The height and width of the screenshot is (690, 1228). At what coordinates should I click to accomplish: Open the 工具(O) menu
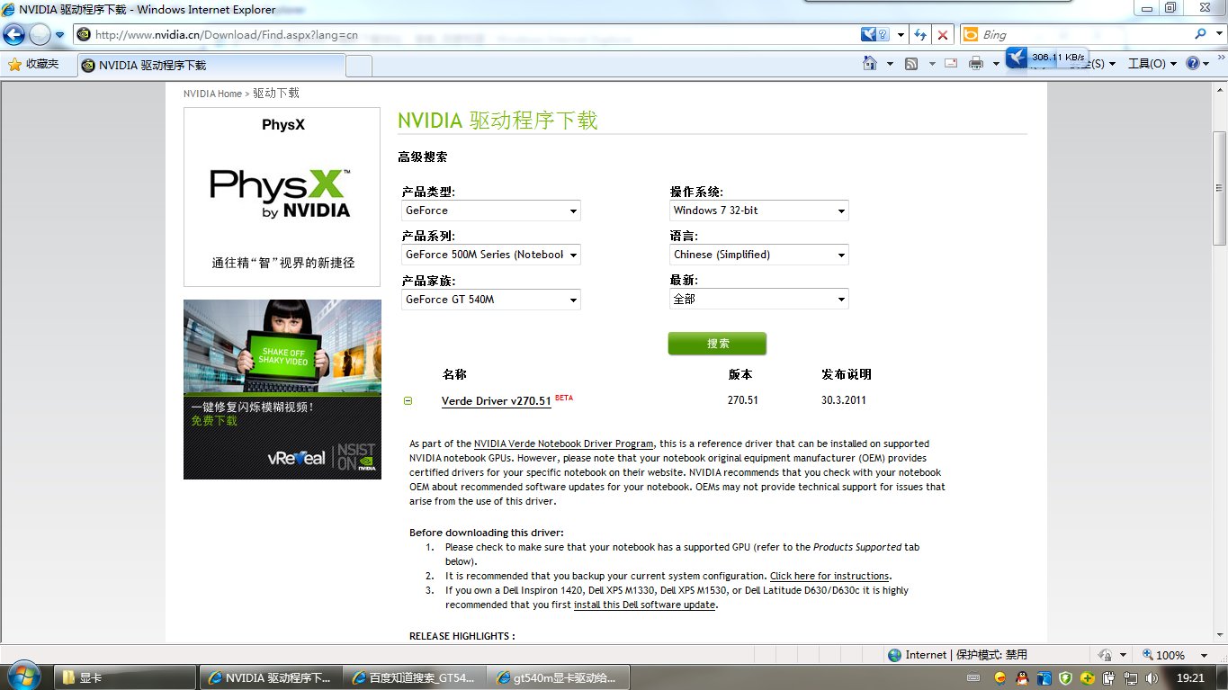tap(1152, 64)
